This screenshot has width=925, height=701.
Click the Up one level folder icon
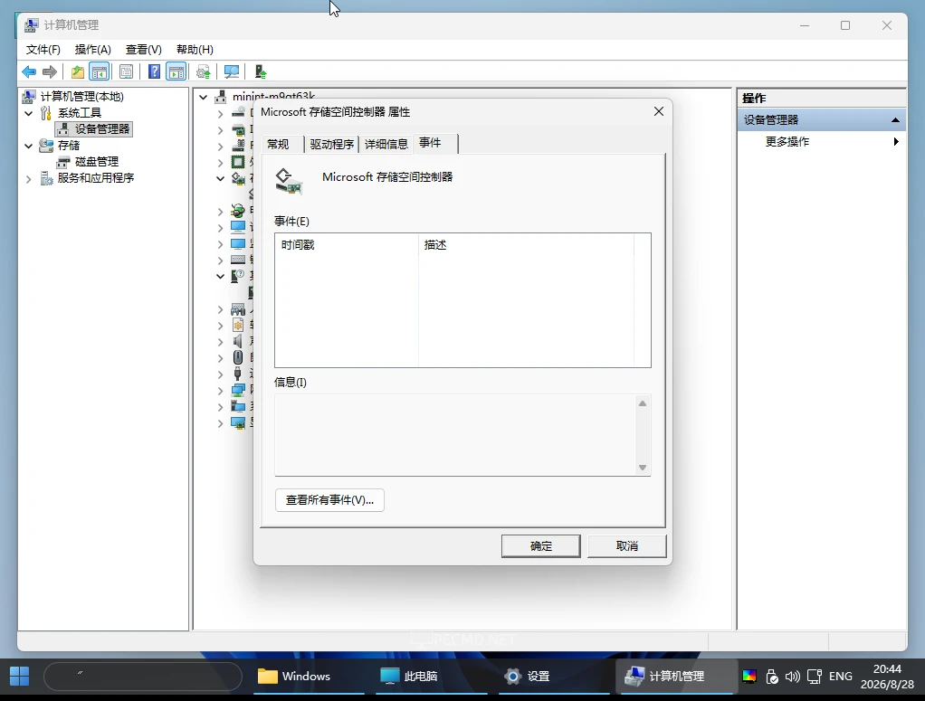click(x=77, y=72)
